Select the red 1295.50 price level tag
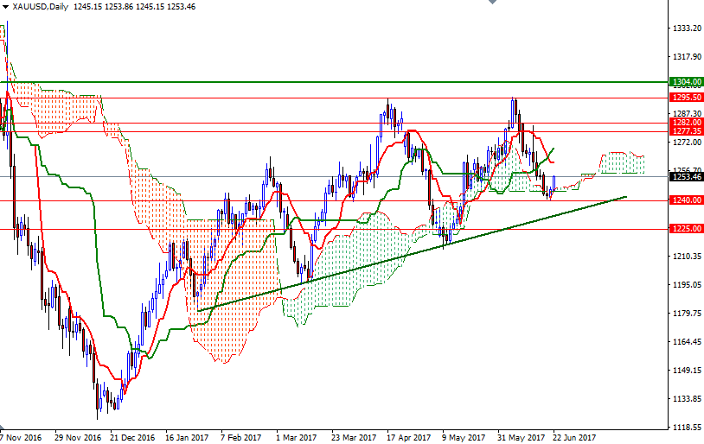 [x=685, y=98]
